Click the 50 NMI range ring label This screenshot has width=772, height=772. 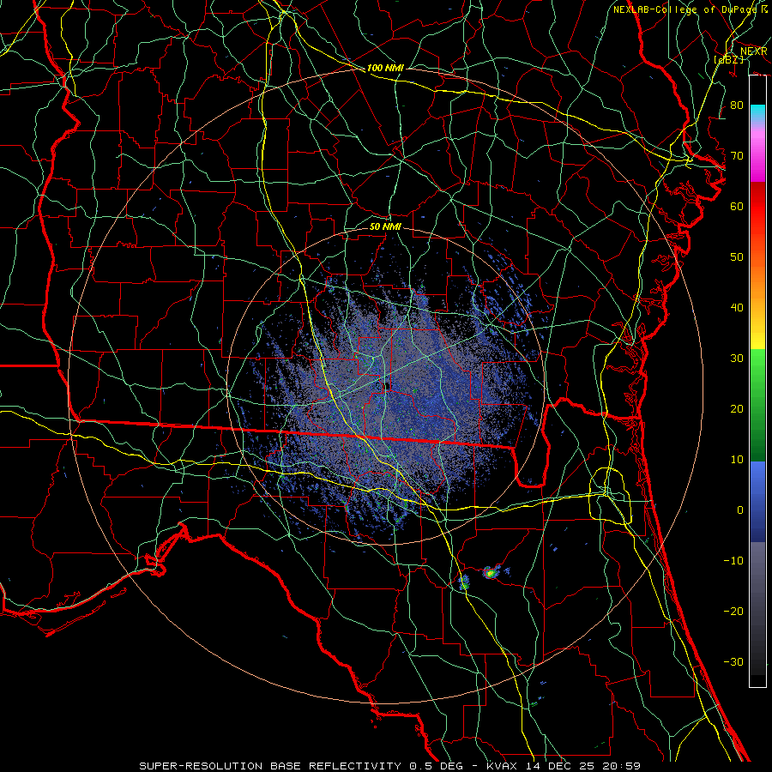tap(385, 226)
